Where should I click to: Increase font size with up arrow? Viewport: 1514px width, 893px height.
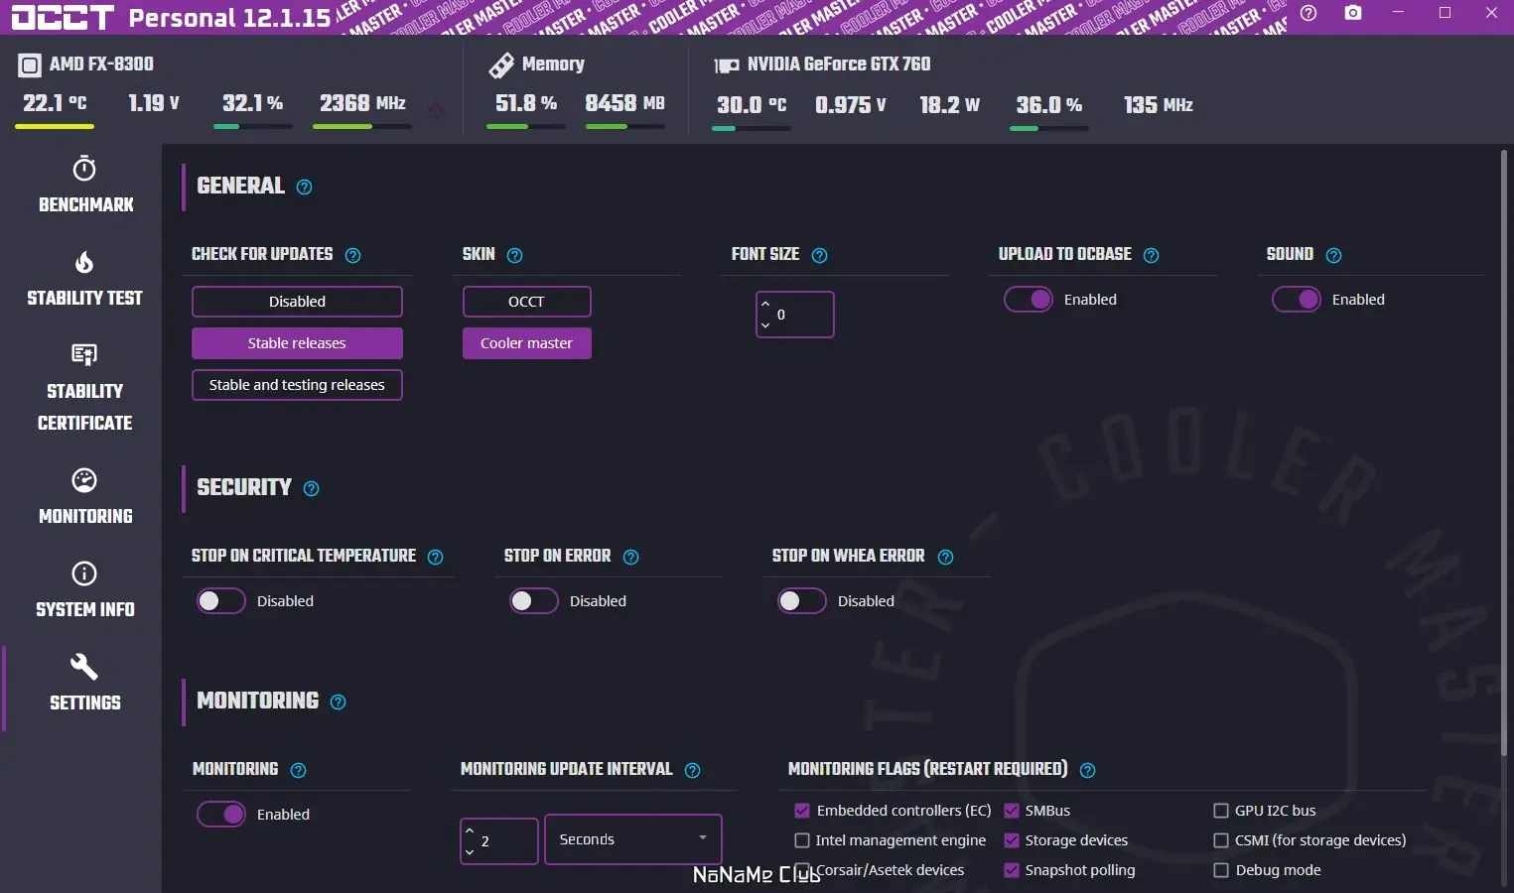point(765,304)
